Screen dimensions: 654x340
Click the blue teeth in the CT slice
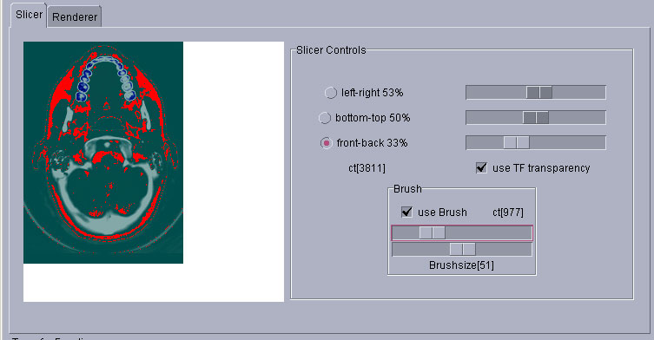click(x=83, y=88)
